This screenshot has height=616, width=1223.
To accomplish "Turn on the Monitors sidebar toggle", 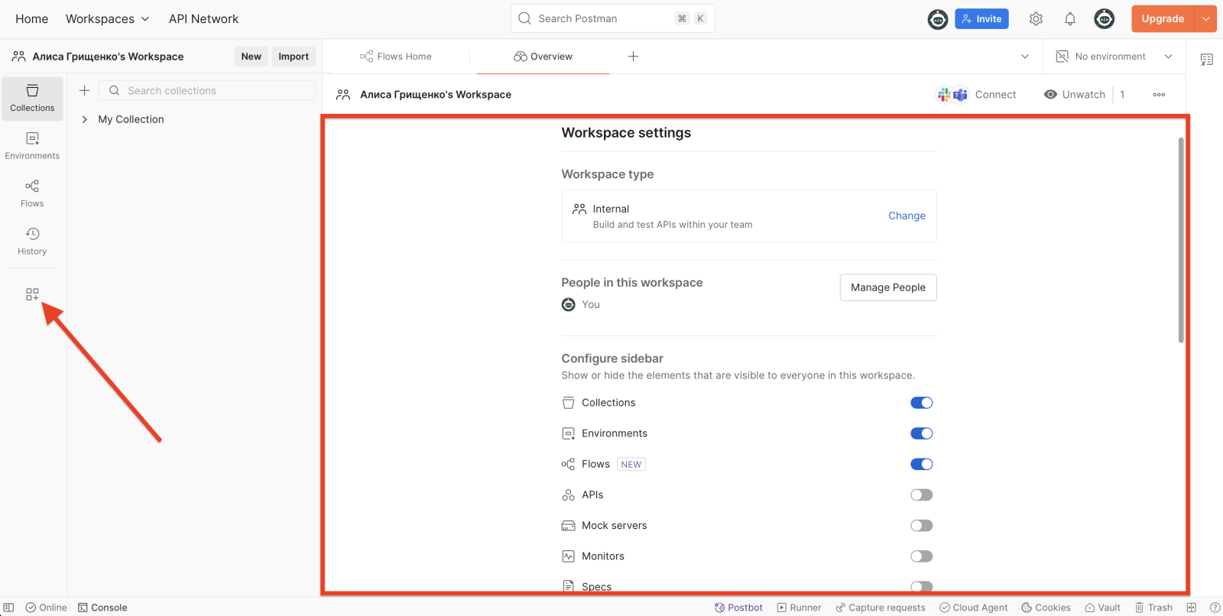I will coord(921,556).
